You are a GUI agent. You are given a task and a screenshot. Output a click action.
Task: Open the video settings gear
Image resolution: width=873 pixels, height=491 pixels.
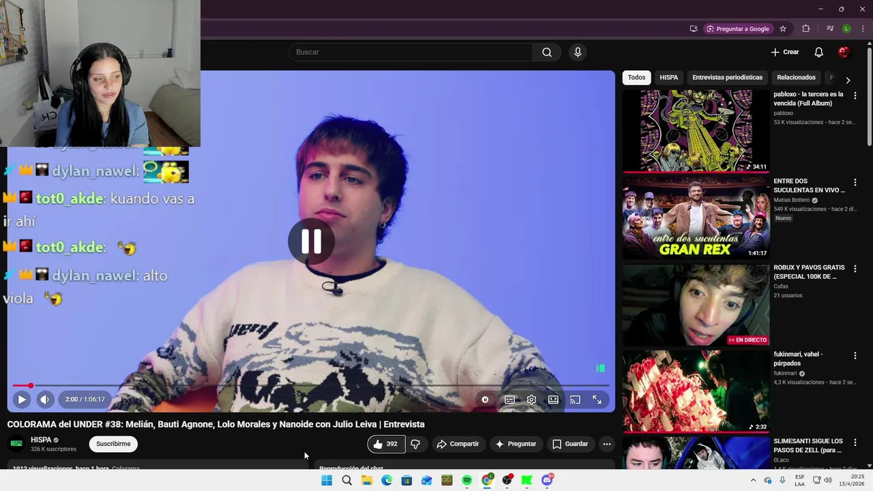[x=531, y=400]
